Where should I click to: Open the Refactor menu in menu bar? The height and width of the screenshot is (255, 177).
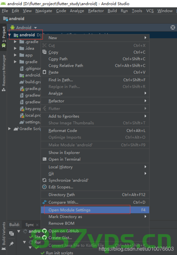point(96,11)
